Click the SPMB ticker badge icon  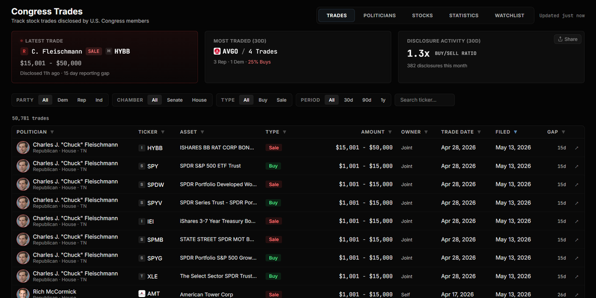(x=142, y=240)
